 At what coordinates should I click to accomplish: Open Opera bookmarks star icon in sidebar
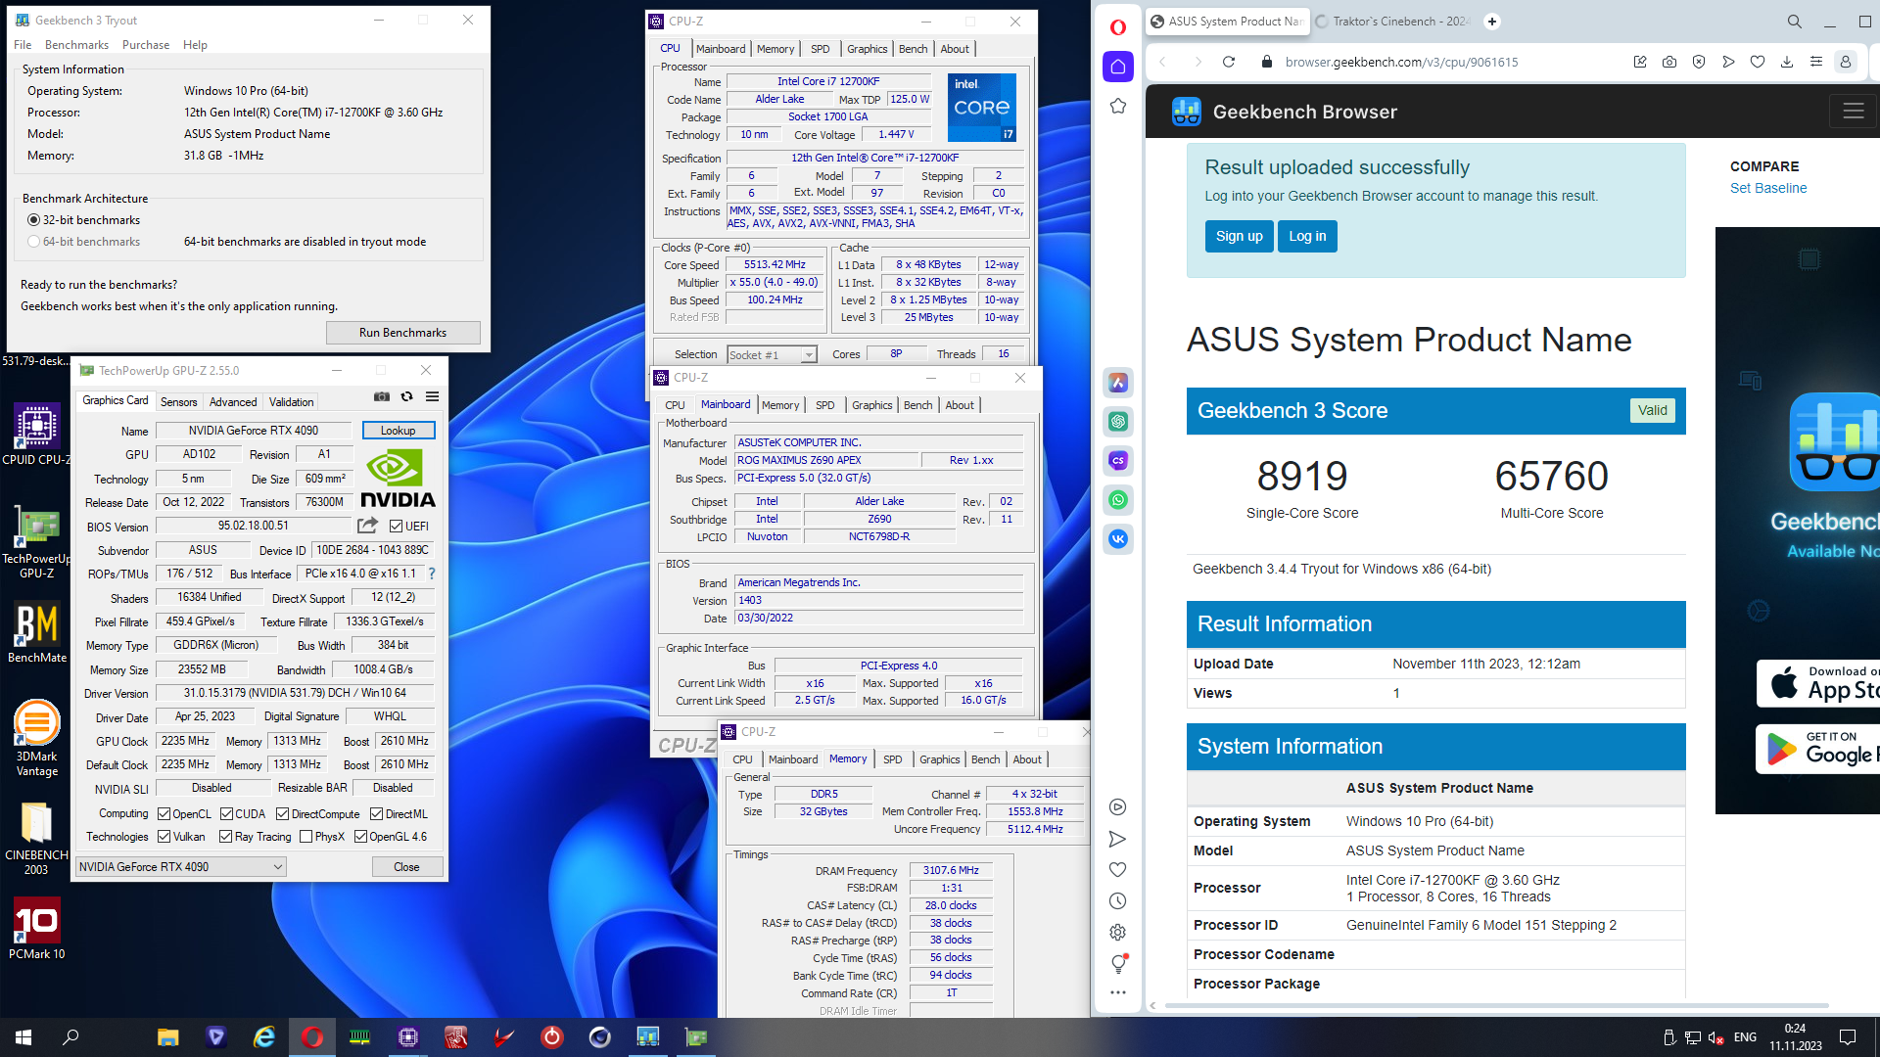click(x=1118, y=106)
